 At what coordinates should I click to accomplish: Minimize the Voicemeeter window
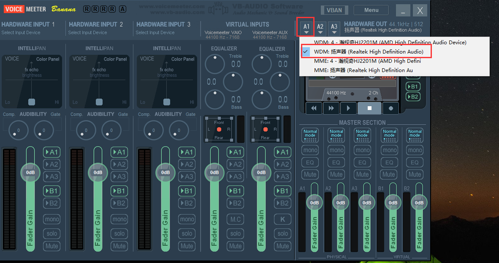pos(403,11)
